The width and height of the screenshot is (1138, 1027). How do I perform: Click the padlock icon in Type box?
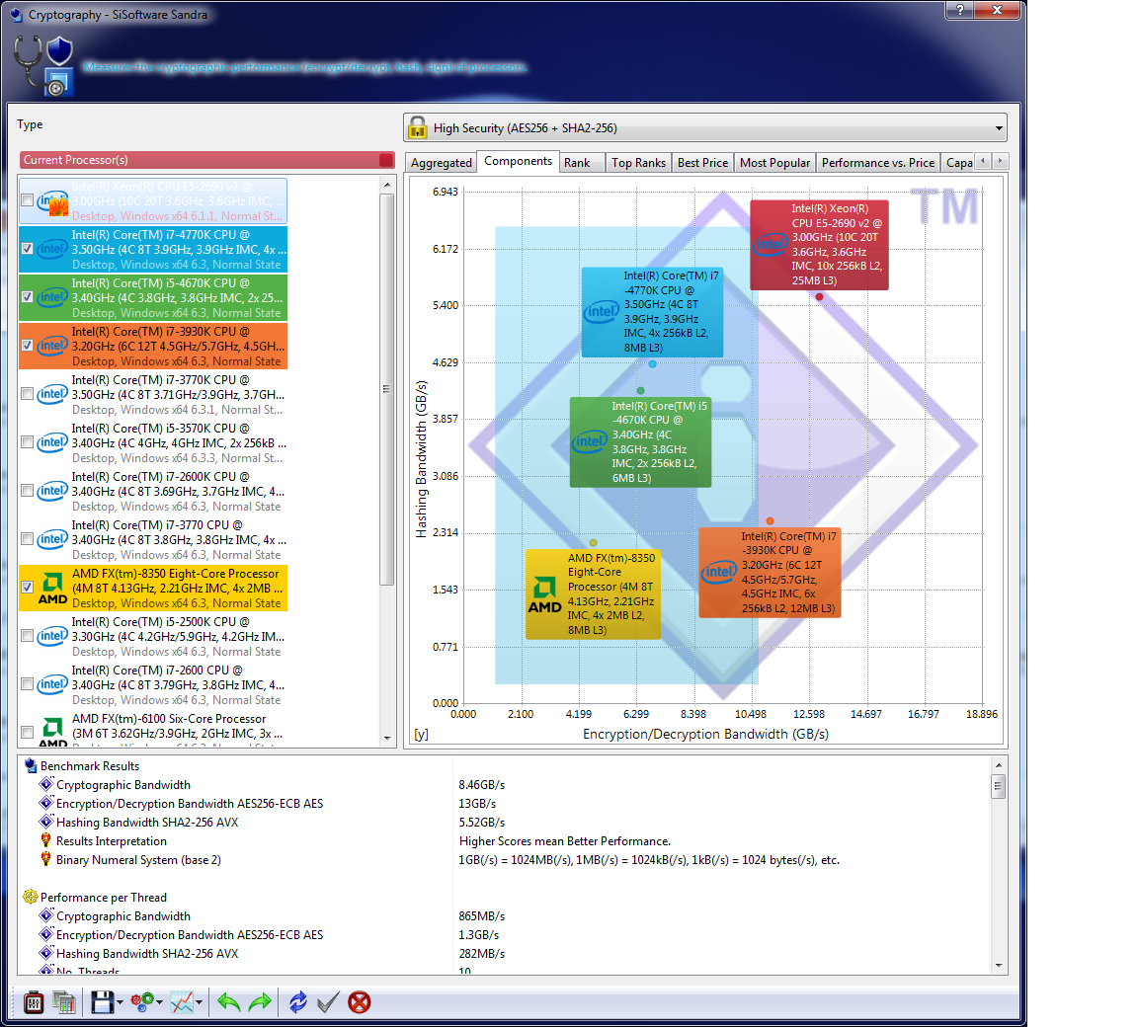coord(417,127)
